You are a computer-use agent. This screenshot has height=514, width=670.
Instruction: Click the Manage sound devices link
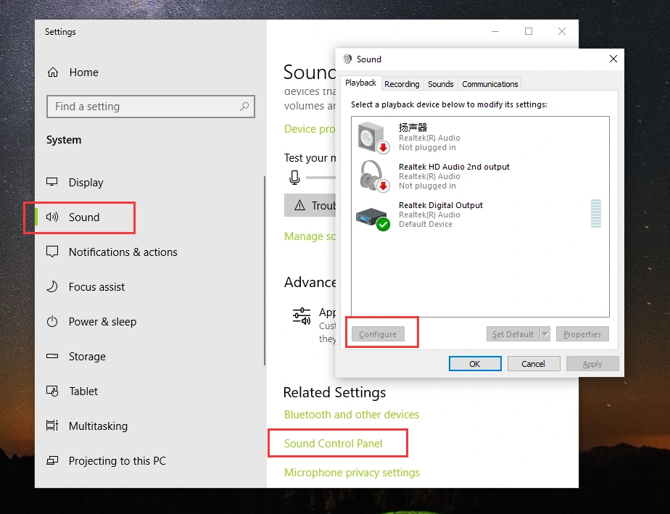point(310,236)
